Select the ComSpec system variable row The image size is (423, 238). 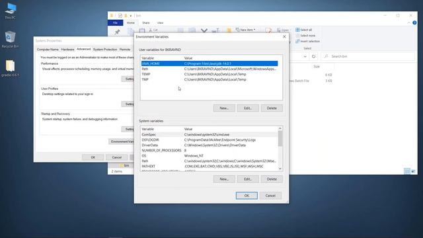pyautogui.click(x=210, y=134)
